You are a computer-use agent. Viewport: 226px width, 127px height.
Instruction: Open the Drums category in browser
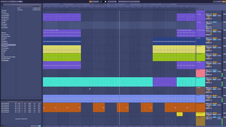[x=5, y=12]
